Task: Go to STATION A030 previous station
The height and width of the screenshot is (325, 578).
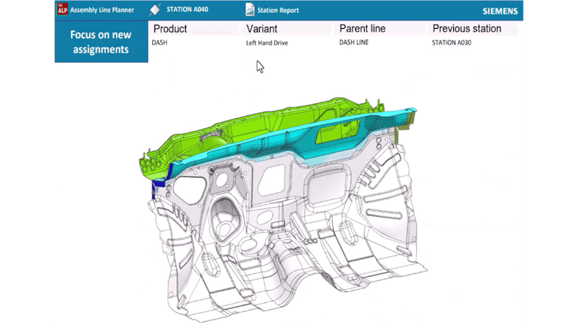Action: pyautogui.click(x=451, y=43)
